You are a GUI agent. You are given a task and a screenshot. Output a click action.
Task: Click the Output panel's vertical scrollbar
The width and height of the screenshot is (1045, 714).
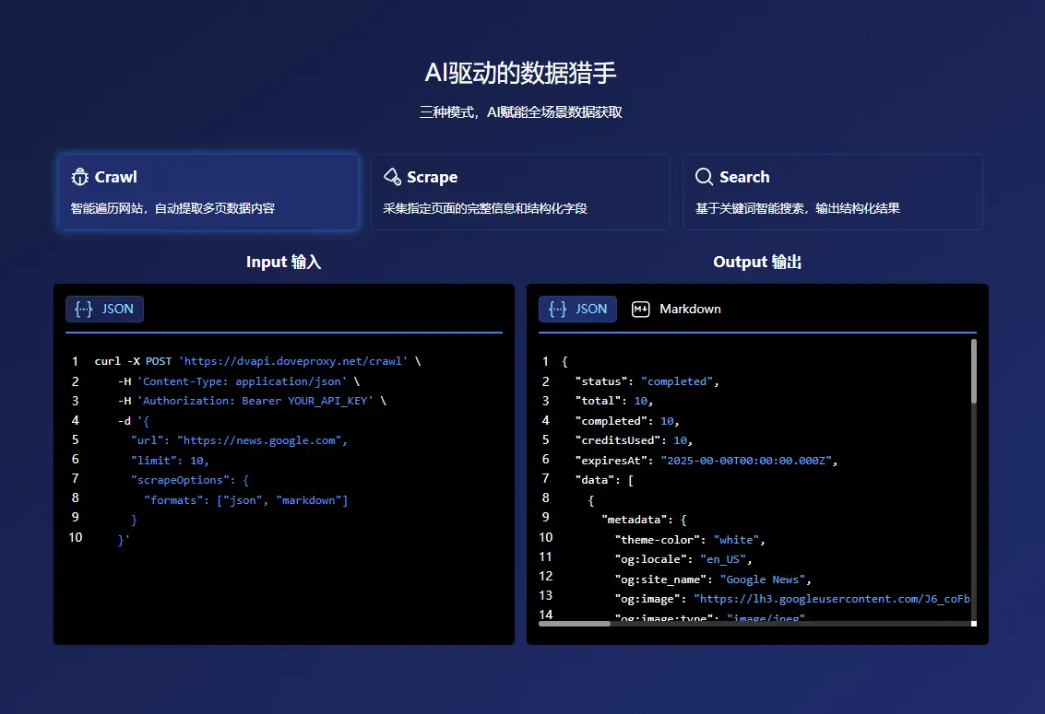point(973,371)
